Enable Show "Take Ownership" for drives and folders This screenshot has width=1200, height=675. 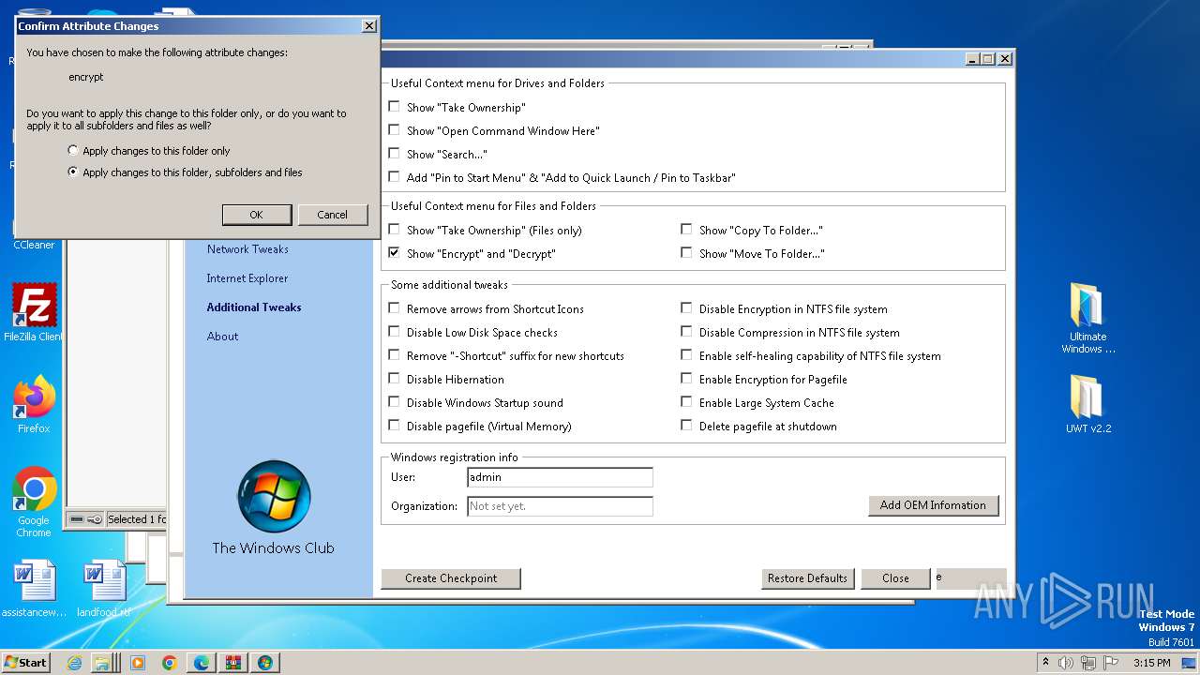pyautogui.click(x=394, y=107)
